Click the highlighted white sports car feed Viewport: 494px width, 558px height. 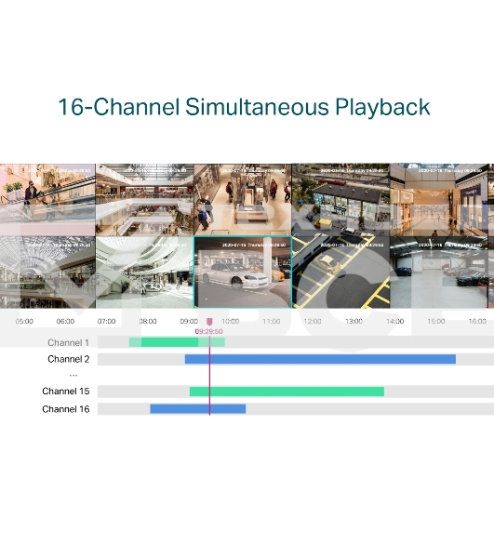coord(243,272)
